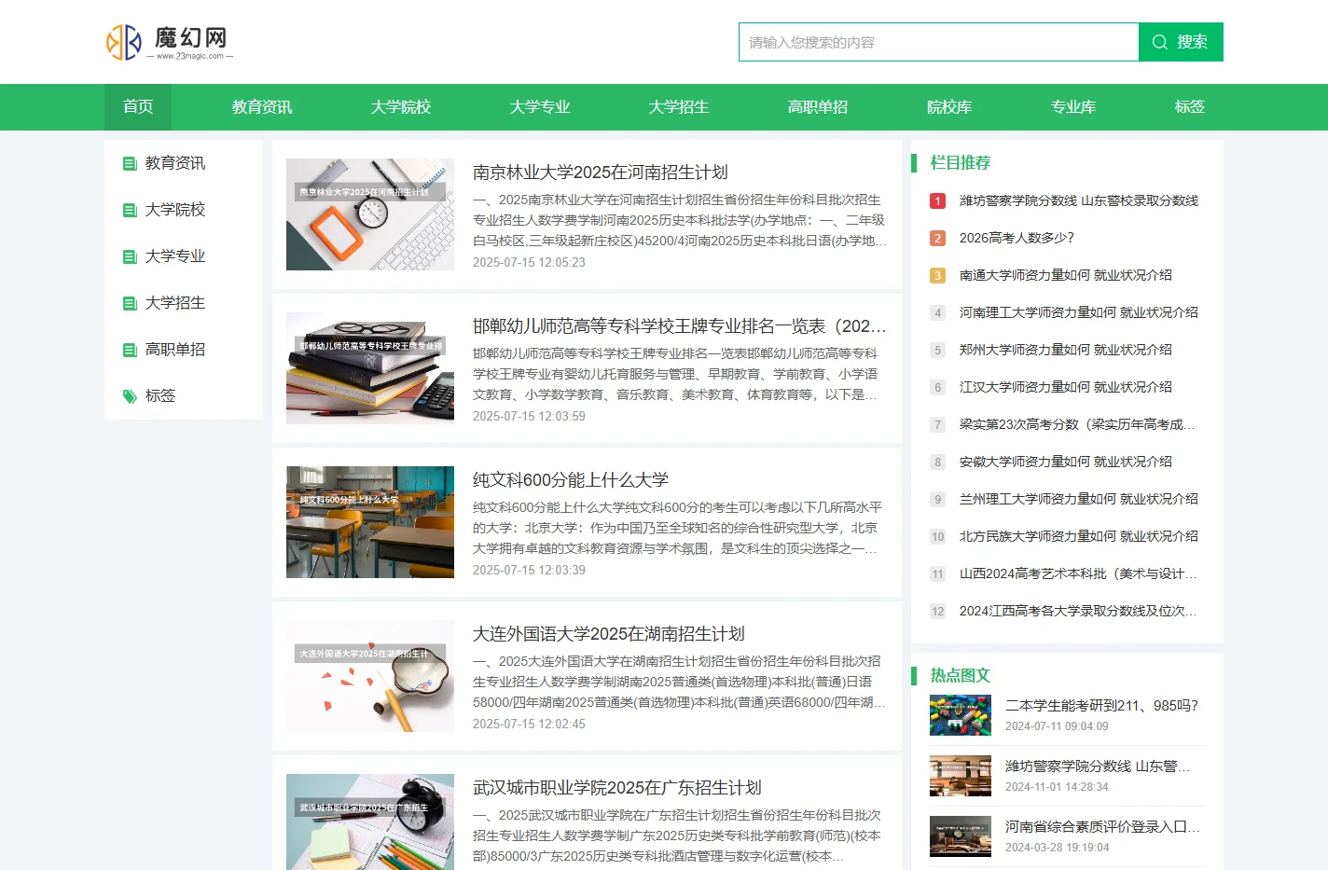The width and height of the screenshot is (1328, 870).
Task: Click the 大连外国语大学 article thumbnail
Action: [370, 676]
